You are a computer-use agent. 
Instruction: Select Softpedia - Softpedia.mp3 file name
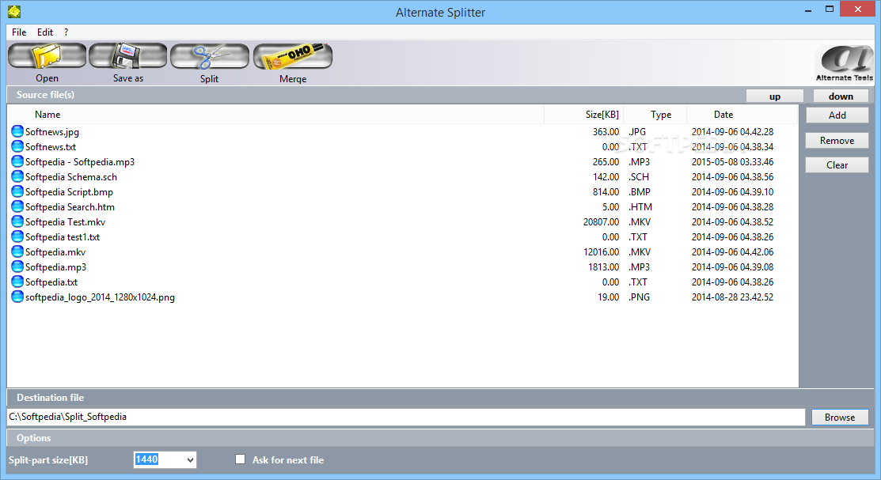[x=80, y=162]
